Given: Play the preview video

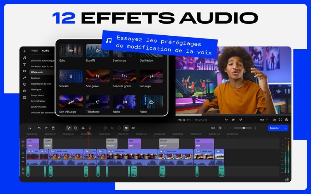Looking at the screenshot, I should pos(234,120).
